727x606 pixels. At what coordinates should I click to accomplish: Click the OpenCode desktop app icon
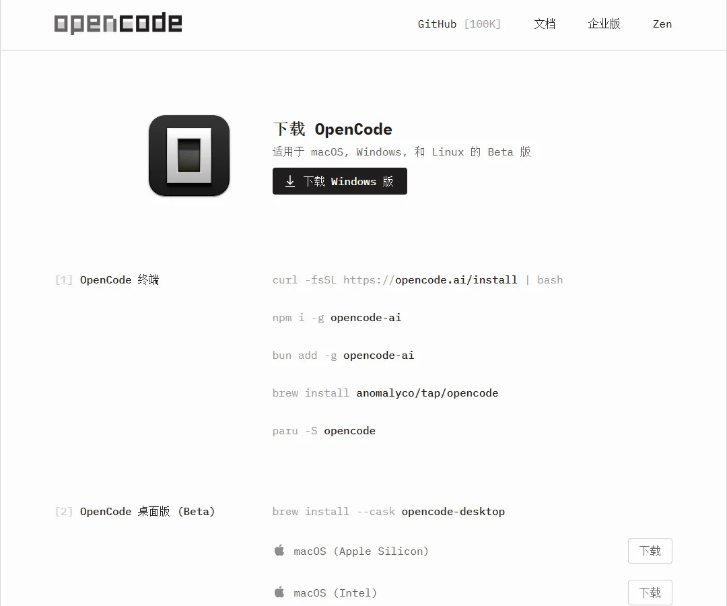point(189,156)
